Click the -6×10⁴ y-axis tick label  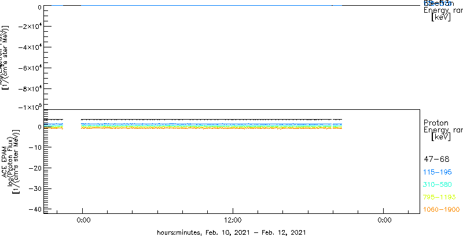[x=29, y=68]
